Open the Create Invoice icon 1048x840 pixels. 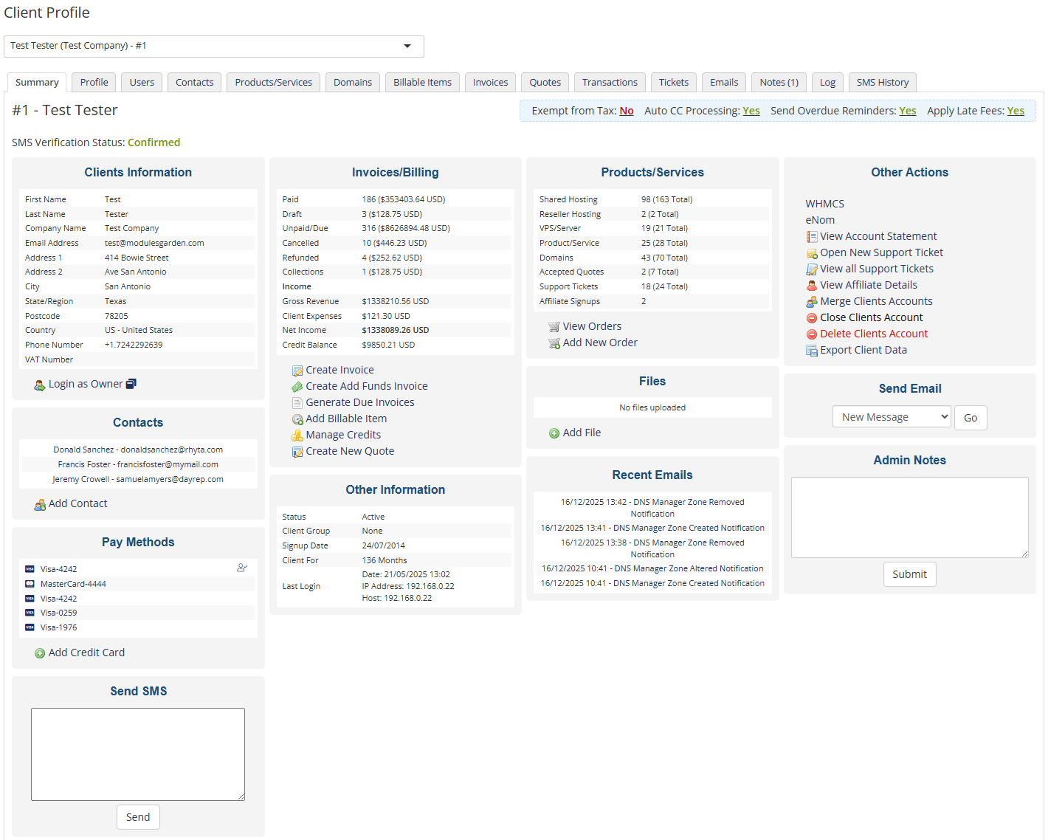pos(297,369)
